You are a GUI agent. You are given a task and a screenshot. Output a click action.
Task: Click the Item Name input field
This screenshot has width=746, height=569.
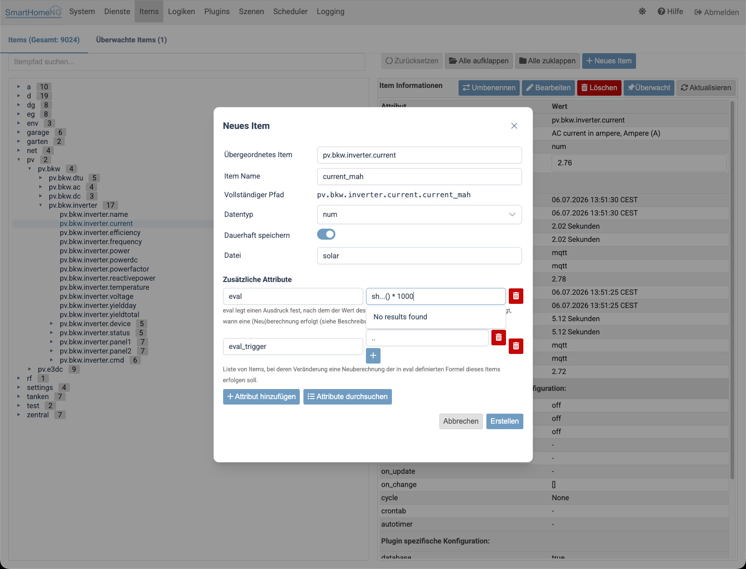coord(419,177)
